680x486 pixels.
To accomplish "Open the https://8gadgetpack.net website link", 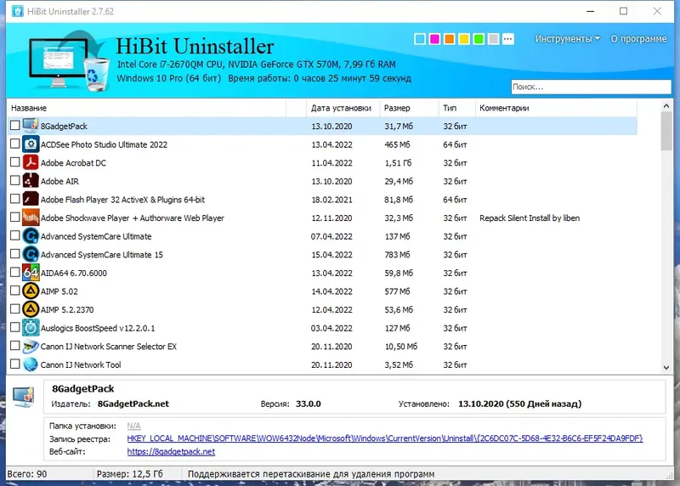I will pos(171,451).
